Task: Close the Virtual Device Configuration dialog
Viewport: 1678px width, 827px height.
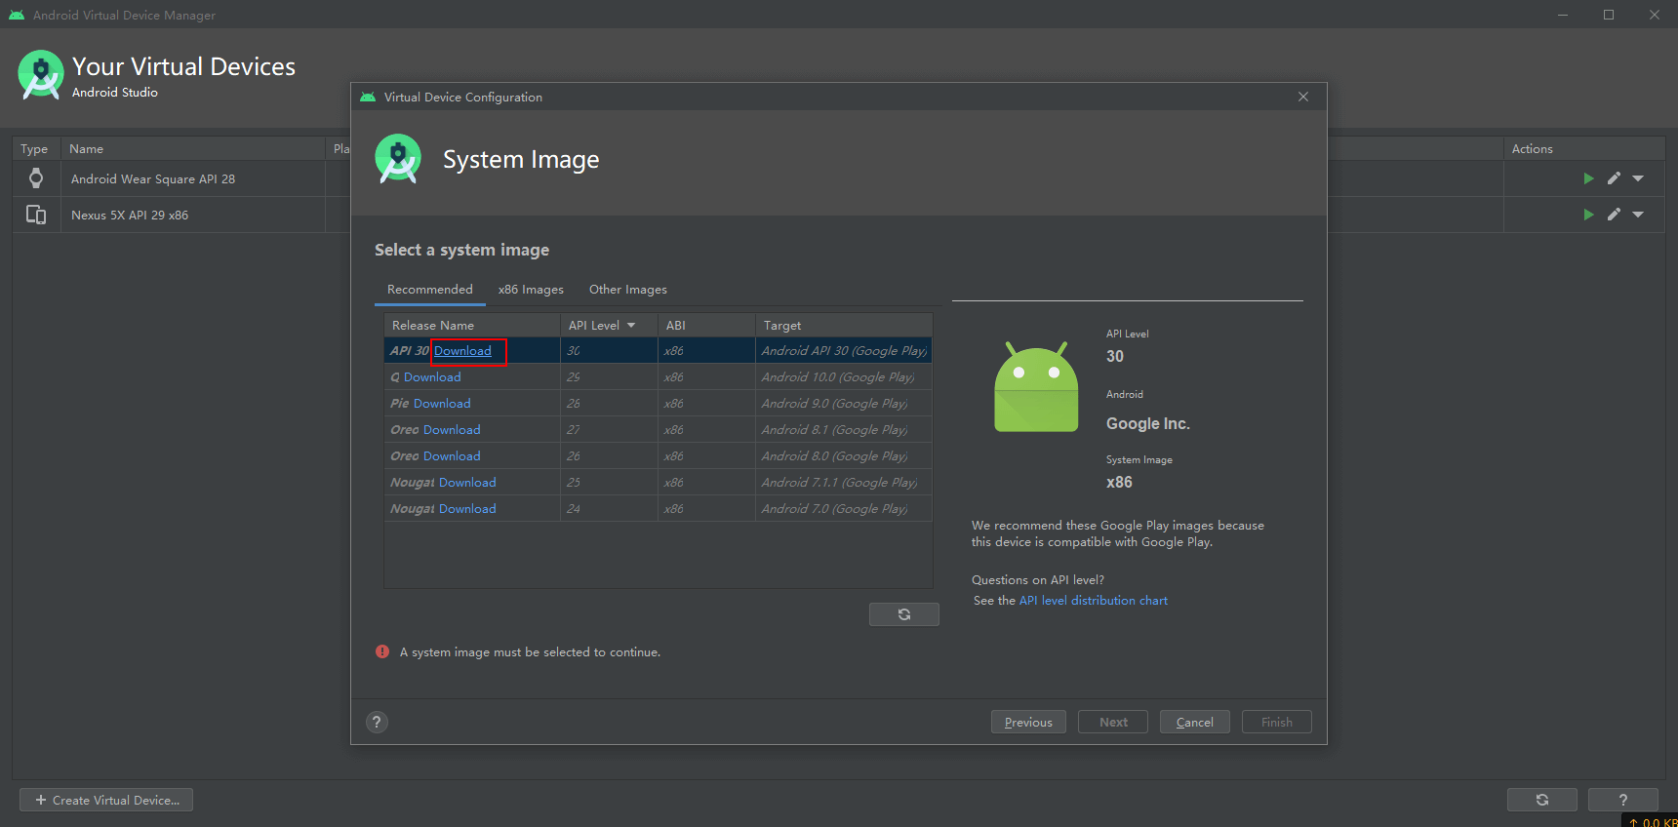Action: coord(1303,97)
